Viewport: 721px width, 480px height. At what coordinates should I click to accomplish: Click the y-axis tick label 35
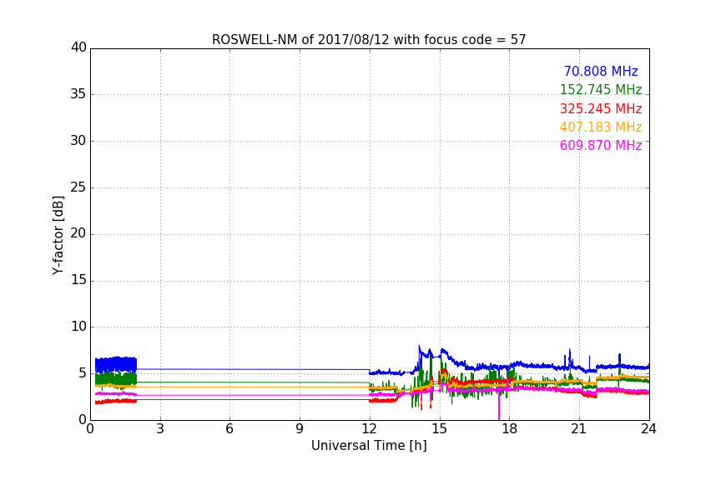pos(78,94)
